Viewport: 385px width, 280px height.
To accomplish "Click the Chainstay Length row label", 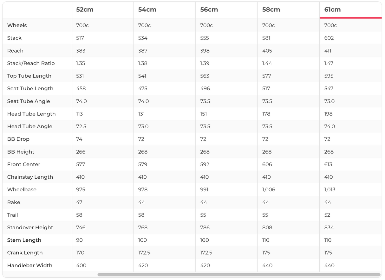I will [30, 177].
